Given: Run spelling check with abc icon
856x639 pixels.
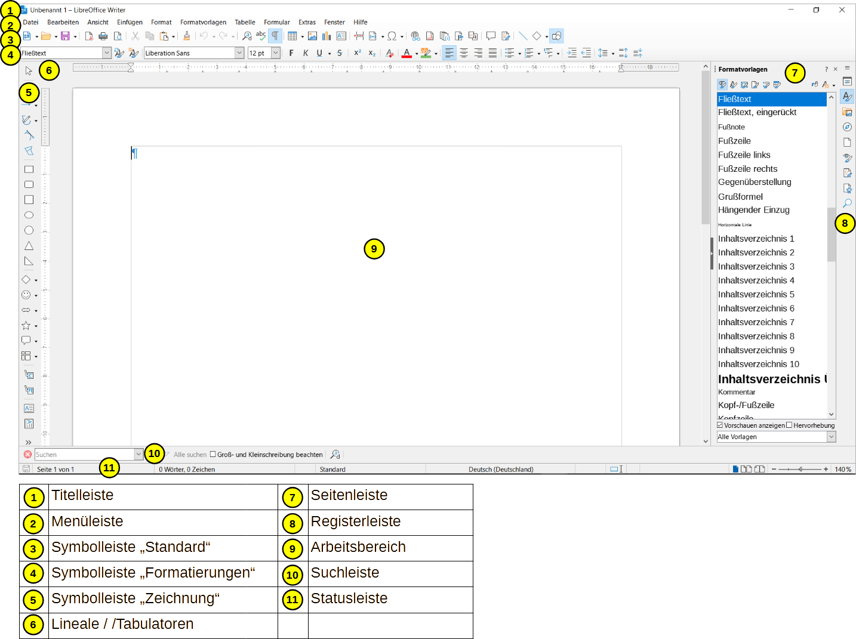Looking at the screenshot, I should (261, 36).
